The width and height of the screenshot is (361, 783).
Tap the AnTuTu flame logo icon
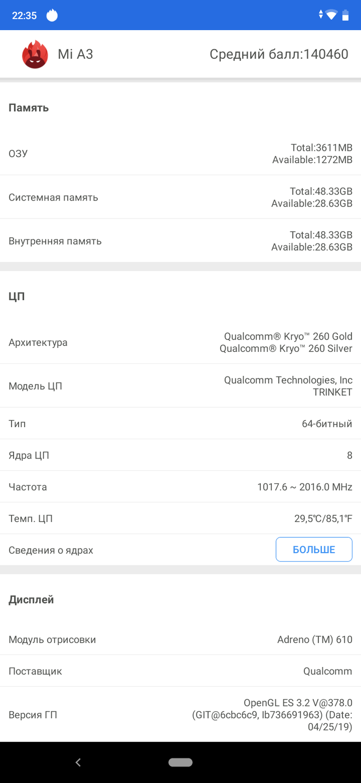[x=35, y=54]
